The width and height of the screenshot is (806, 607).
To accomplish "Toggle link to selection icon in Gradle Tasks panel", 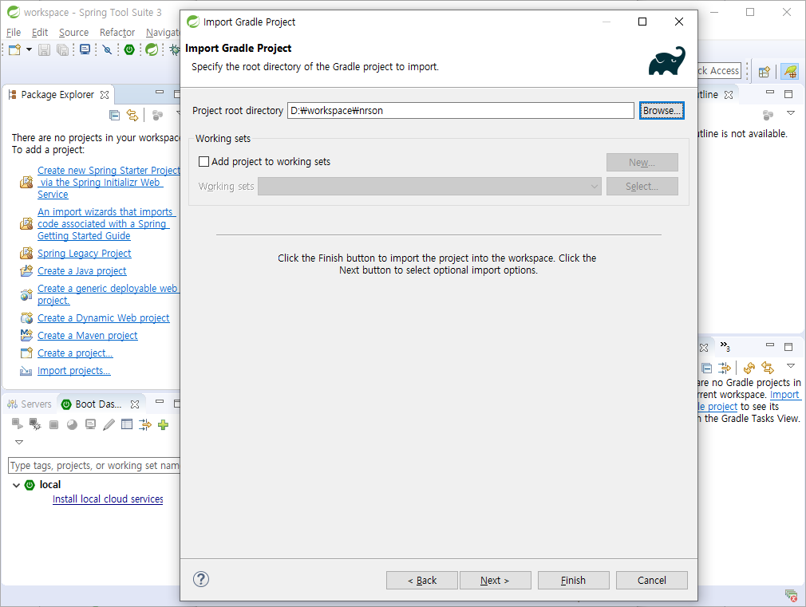I will point(768,368).
